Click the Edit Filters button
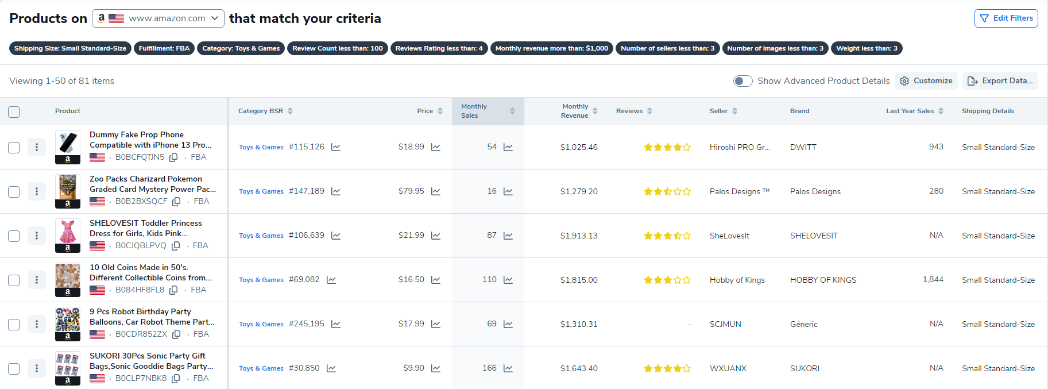1048x389 pixels. tap(1006, 18)
